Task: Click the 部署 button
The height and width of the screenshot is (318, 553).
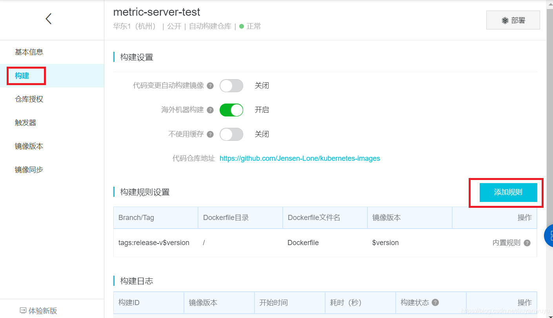Action: coord(513,20)
